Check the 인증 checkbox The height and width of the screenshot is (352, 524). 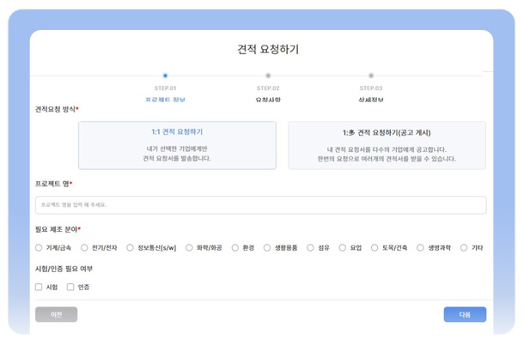click(71, 287)
